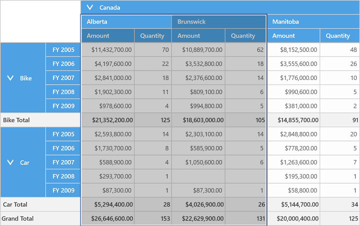The image size is (360, 226).
Task: Select cell $4,197,600.00
Action: [x=107, y=64]
